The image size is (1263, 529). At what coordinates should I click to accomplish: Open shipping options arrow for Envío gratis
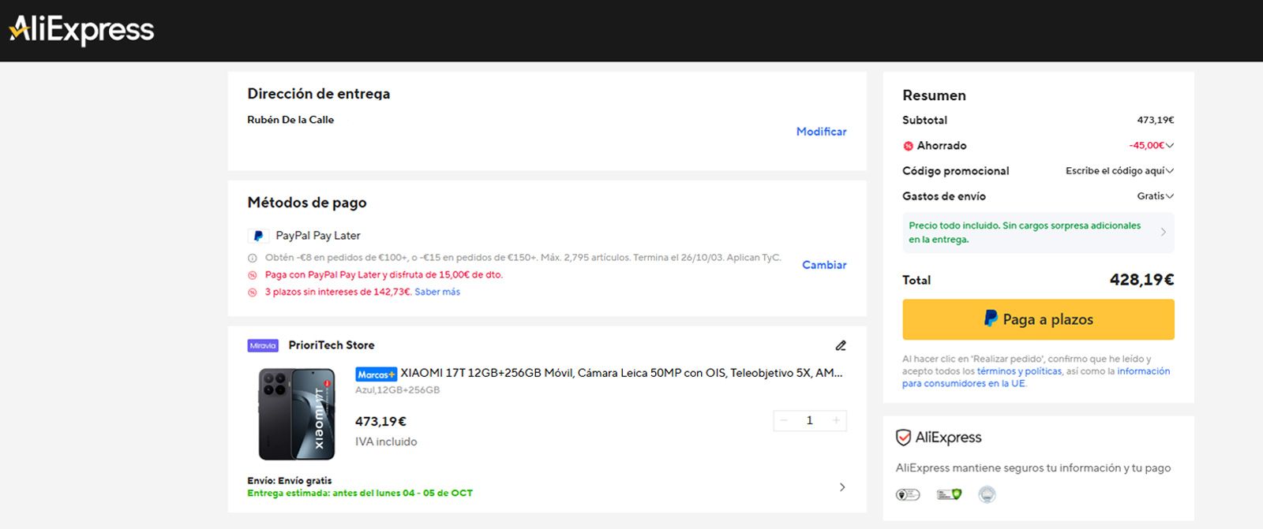842,487
